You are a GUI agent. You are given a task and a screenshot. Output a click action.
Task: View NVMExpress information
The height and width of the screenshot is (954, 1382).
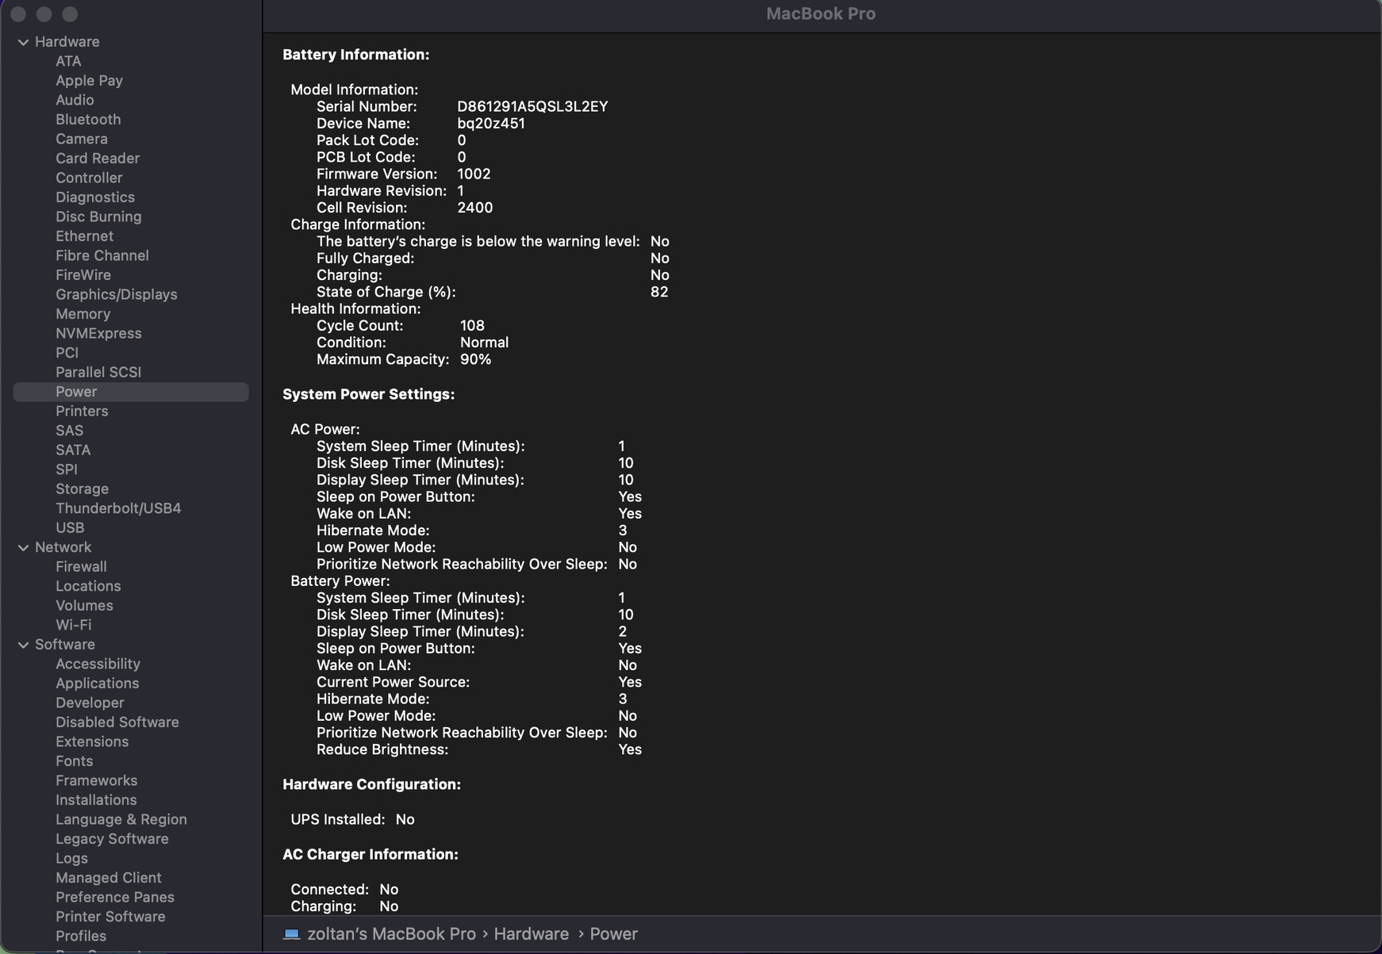click(98, 333)
